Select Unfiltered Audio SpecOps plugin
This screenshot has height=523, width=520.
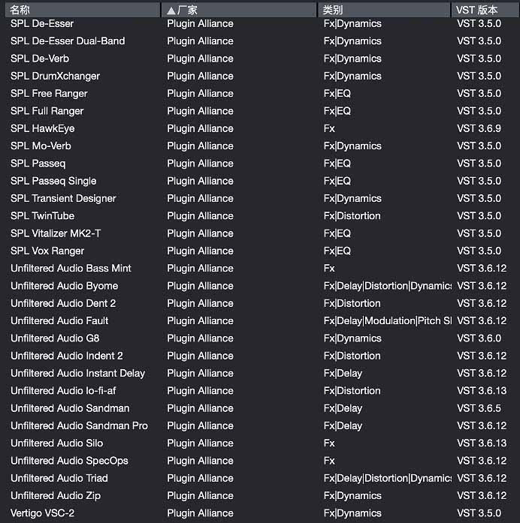260,461
